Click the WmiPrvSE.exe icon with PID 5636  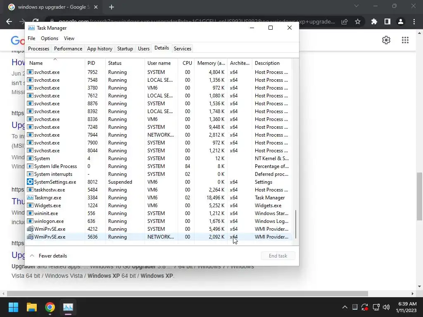point(30,237)
